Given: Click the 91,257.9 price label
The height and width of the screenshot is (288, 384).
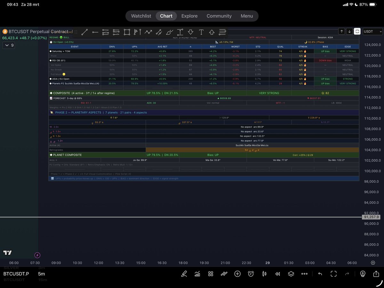Looking at the screenshot, I should tap(371, 217).
